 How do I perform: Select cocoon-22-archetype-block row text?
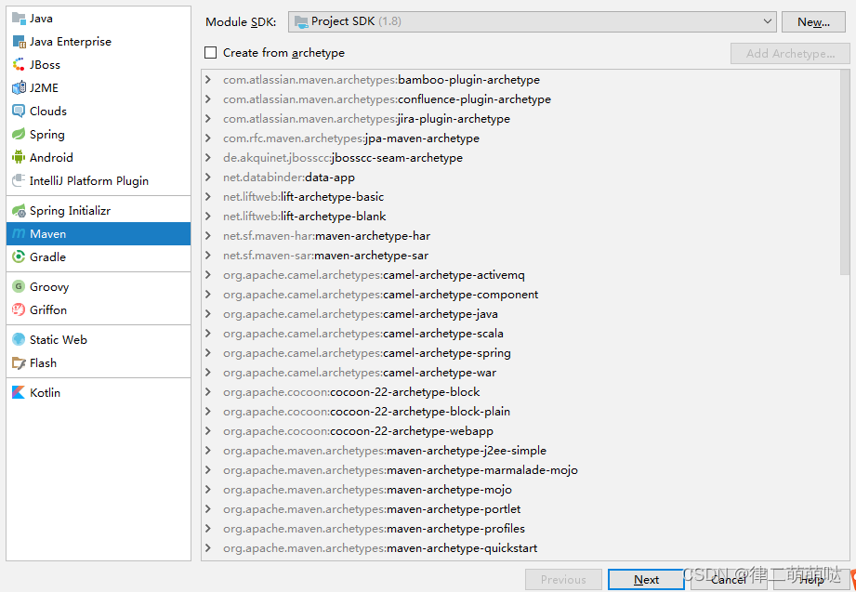[351, 391]
